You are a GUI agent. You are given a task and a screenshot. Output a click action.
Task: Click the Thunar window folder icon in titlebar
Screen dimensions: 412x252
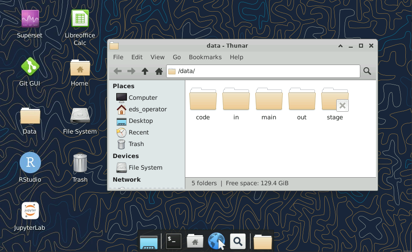(114, 46)
